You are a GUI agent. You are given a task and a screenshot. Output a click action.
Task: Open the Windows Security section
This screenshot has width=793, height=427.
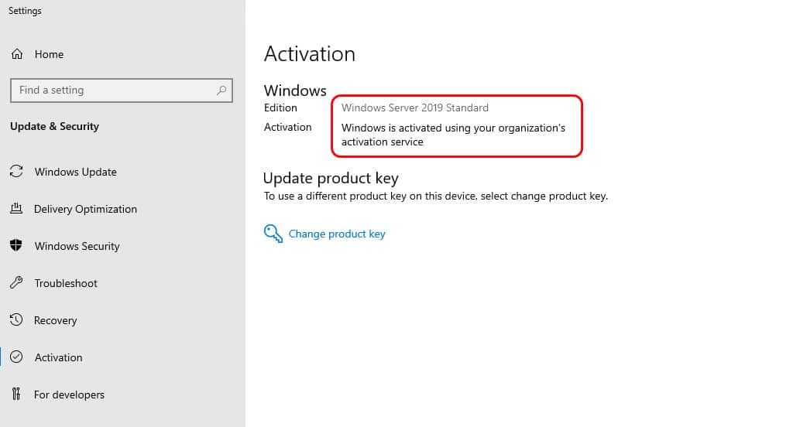pyautogui.click(x=77, y=246)
